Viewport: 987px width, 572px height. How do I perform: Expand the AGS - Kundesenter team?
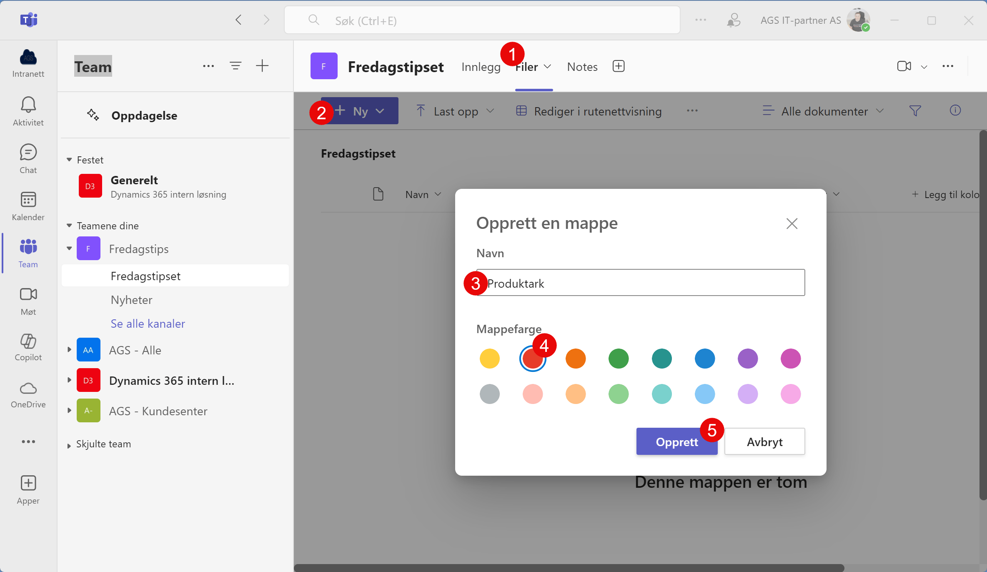pyautogui.click(x=68, y=411)
